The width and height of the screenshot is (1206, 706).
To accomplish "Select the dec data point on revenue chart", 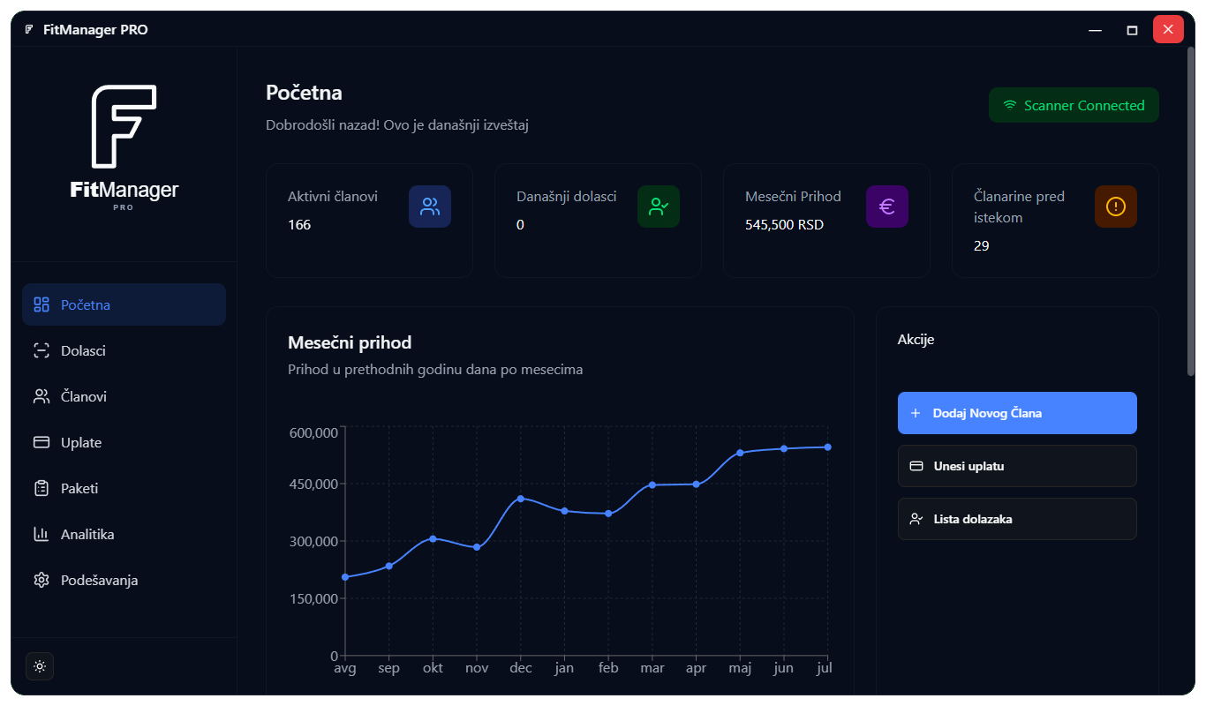I will click(521, 499).
